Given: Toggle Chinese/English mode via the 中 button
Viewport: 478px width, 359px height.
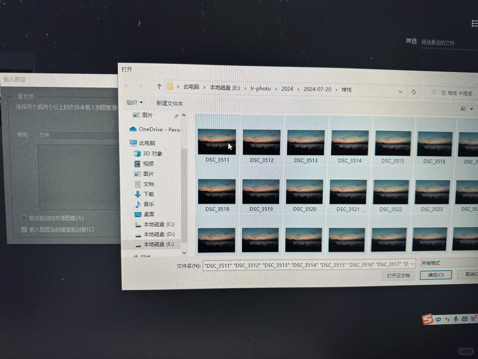Looking at the screenshot, I should tap(438, 319).
